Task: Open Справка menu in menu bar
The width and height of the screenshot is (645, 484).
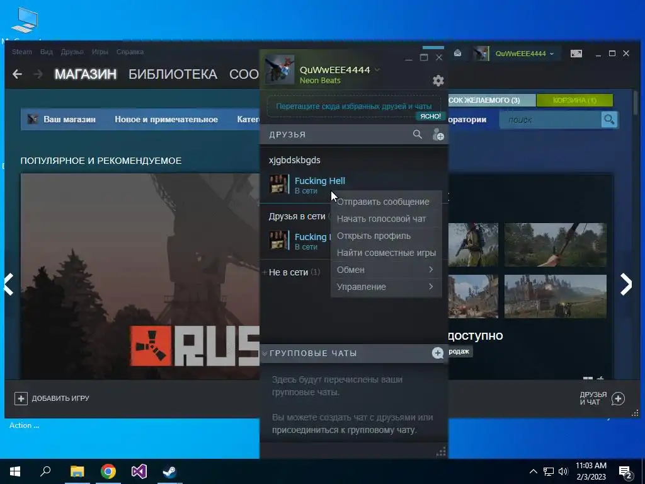Action: [x=130, y=52]
